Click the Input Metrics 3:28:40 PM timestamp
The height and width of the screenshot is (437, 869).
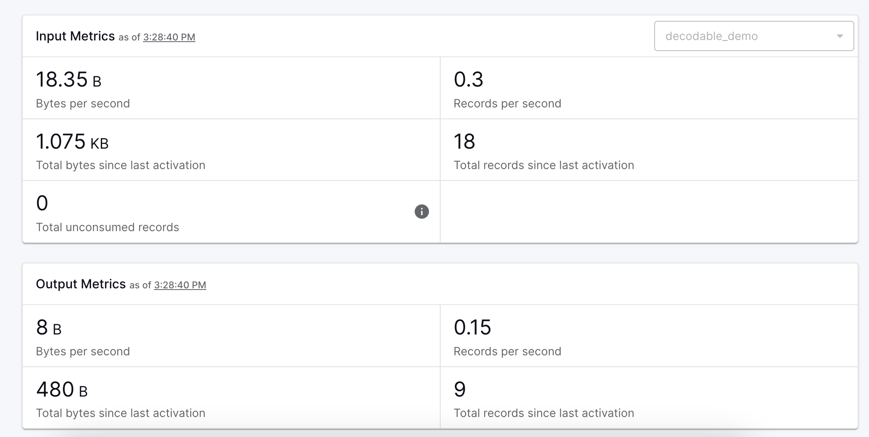(169, 37)
